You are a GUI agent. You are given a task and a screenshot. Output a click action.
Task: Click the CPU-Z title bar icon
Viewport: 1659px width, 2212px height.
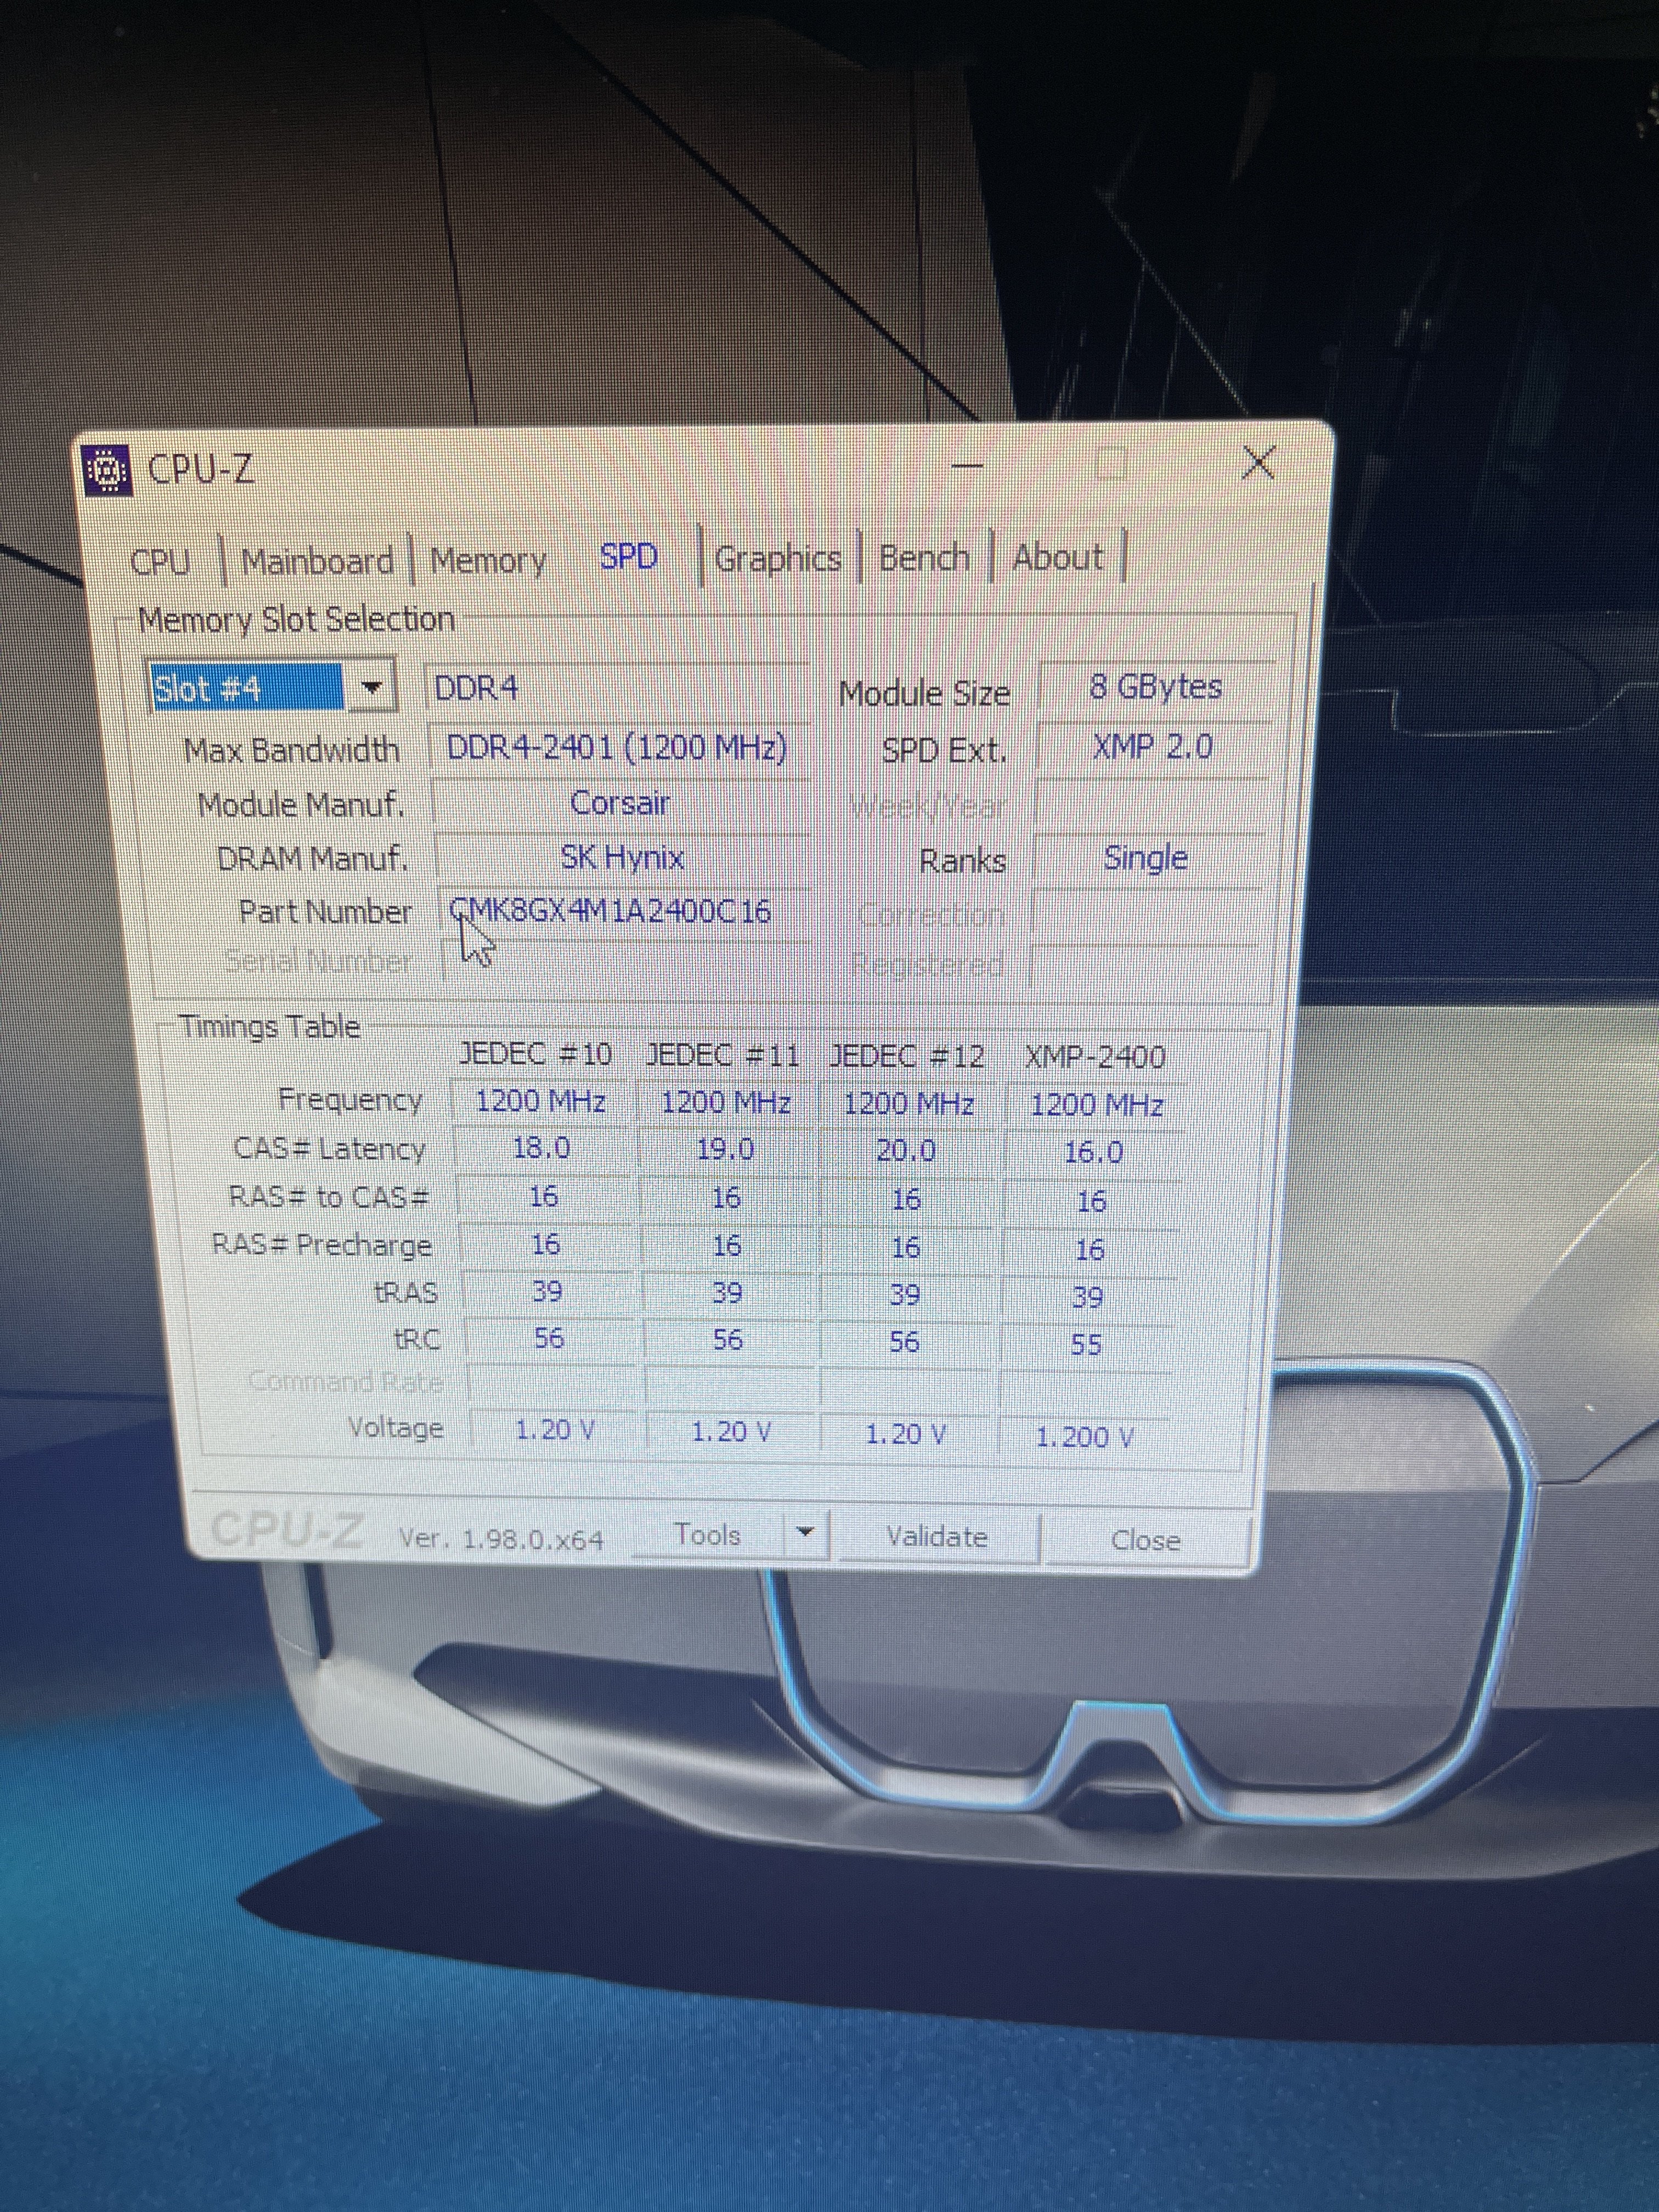(108, 470)
